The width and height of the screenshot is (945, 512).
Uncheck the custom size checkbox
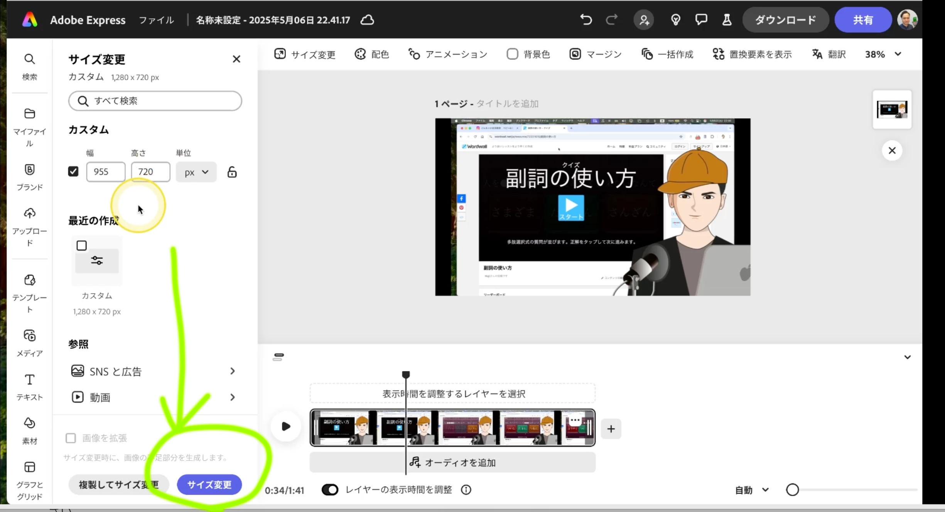[73, 172]
